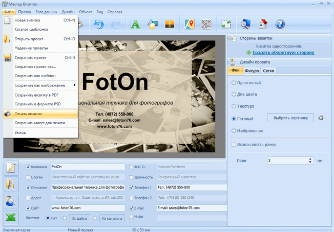The width and height of the screenshot is (334, 232).
Task: Select the Текстура radio button
Action: 234,106
